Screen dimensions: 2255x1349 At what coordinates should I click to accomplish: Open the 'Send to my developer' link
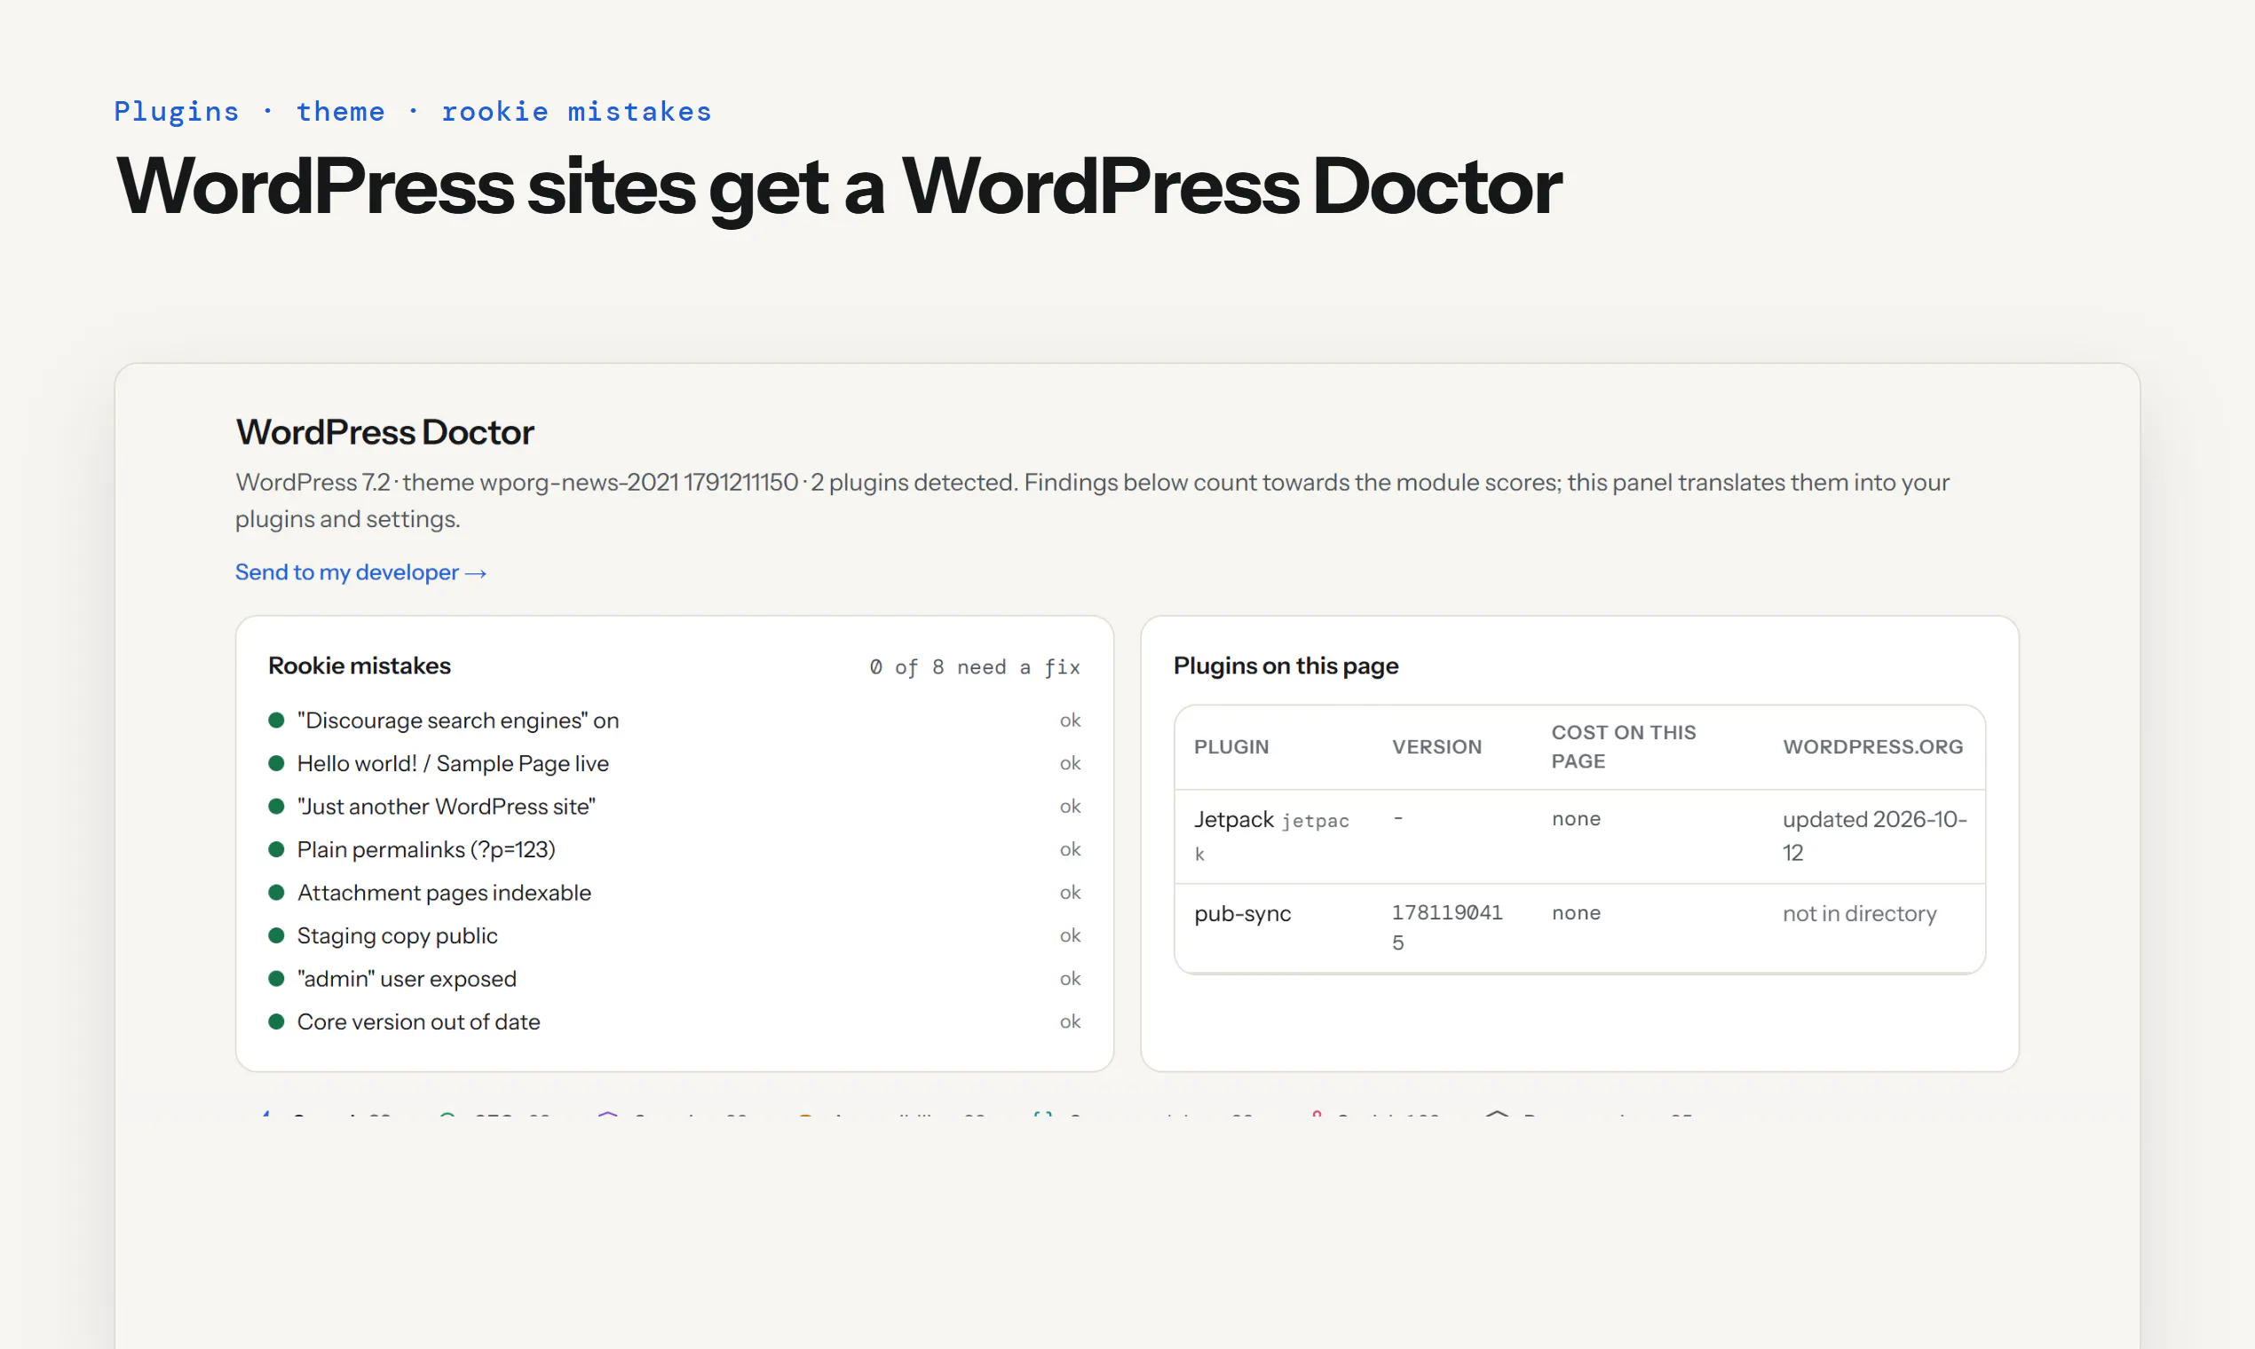(x=361, y=572)
